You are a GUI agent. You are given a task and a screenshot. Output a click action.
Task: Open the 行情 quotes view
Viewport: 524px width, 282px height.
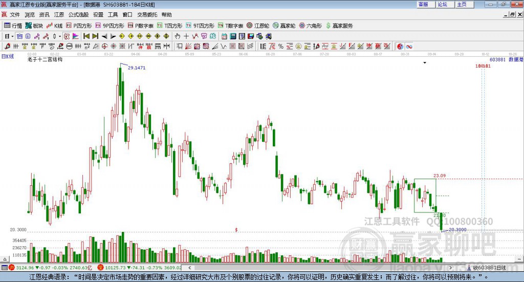point(13,26)
